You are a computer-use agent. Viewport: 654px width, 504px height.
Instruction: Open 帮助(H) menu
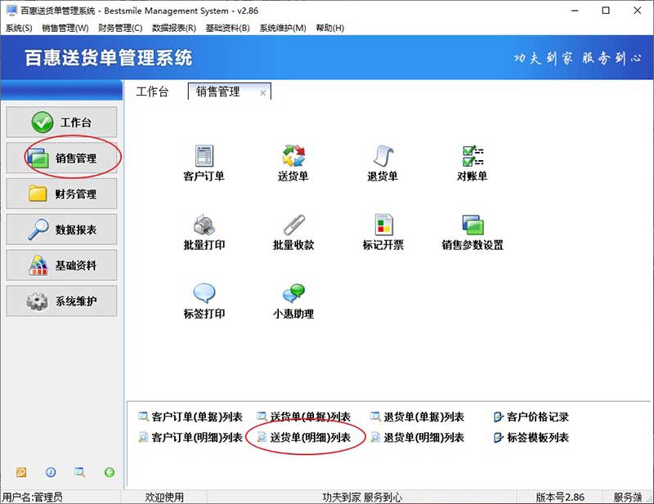pyautogui.click(x=330, y=28)
